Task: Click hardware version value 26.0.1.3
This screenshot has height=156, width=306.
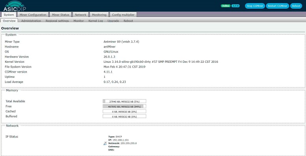Action: 109,57
